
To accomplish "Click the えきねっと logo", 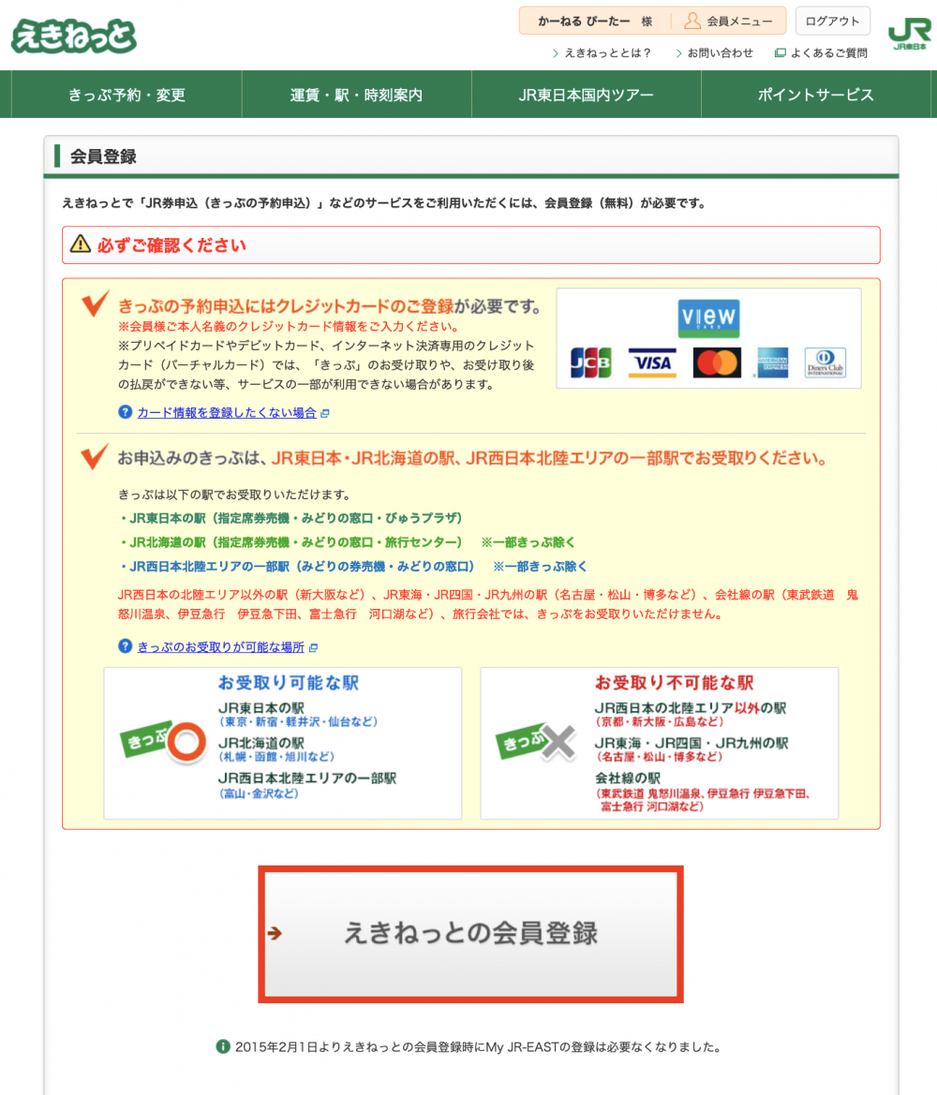I will point(74,37).
